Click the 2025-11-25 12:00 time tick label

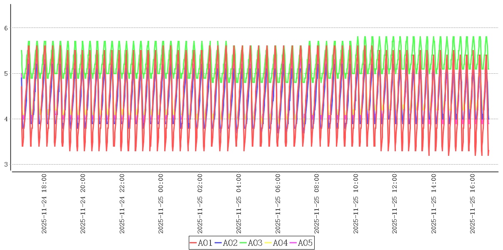pos(395,204)
